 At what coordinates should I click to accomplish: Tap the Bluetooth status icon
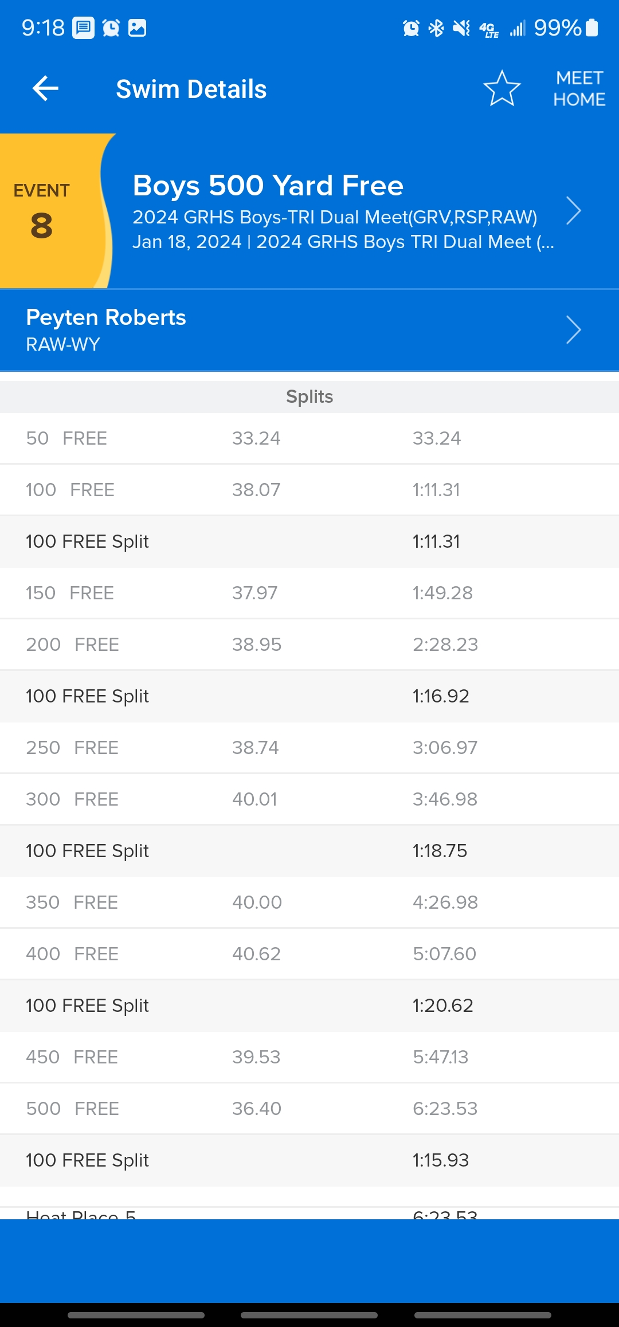436,28
